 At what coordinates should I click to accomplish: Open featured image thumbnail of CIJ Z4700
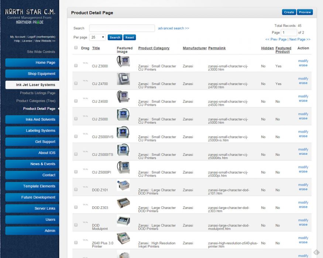pos(123,79)
